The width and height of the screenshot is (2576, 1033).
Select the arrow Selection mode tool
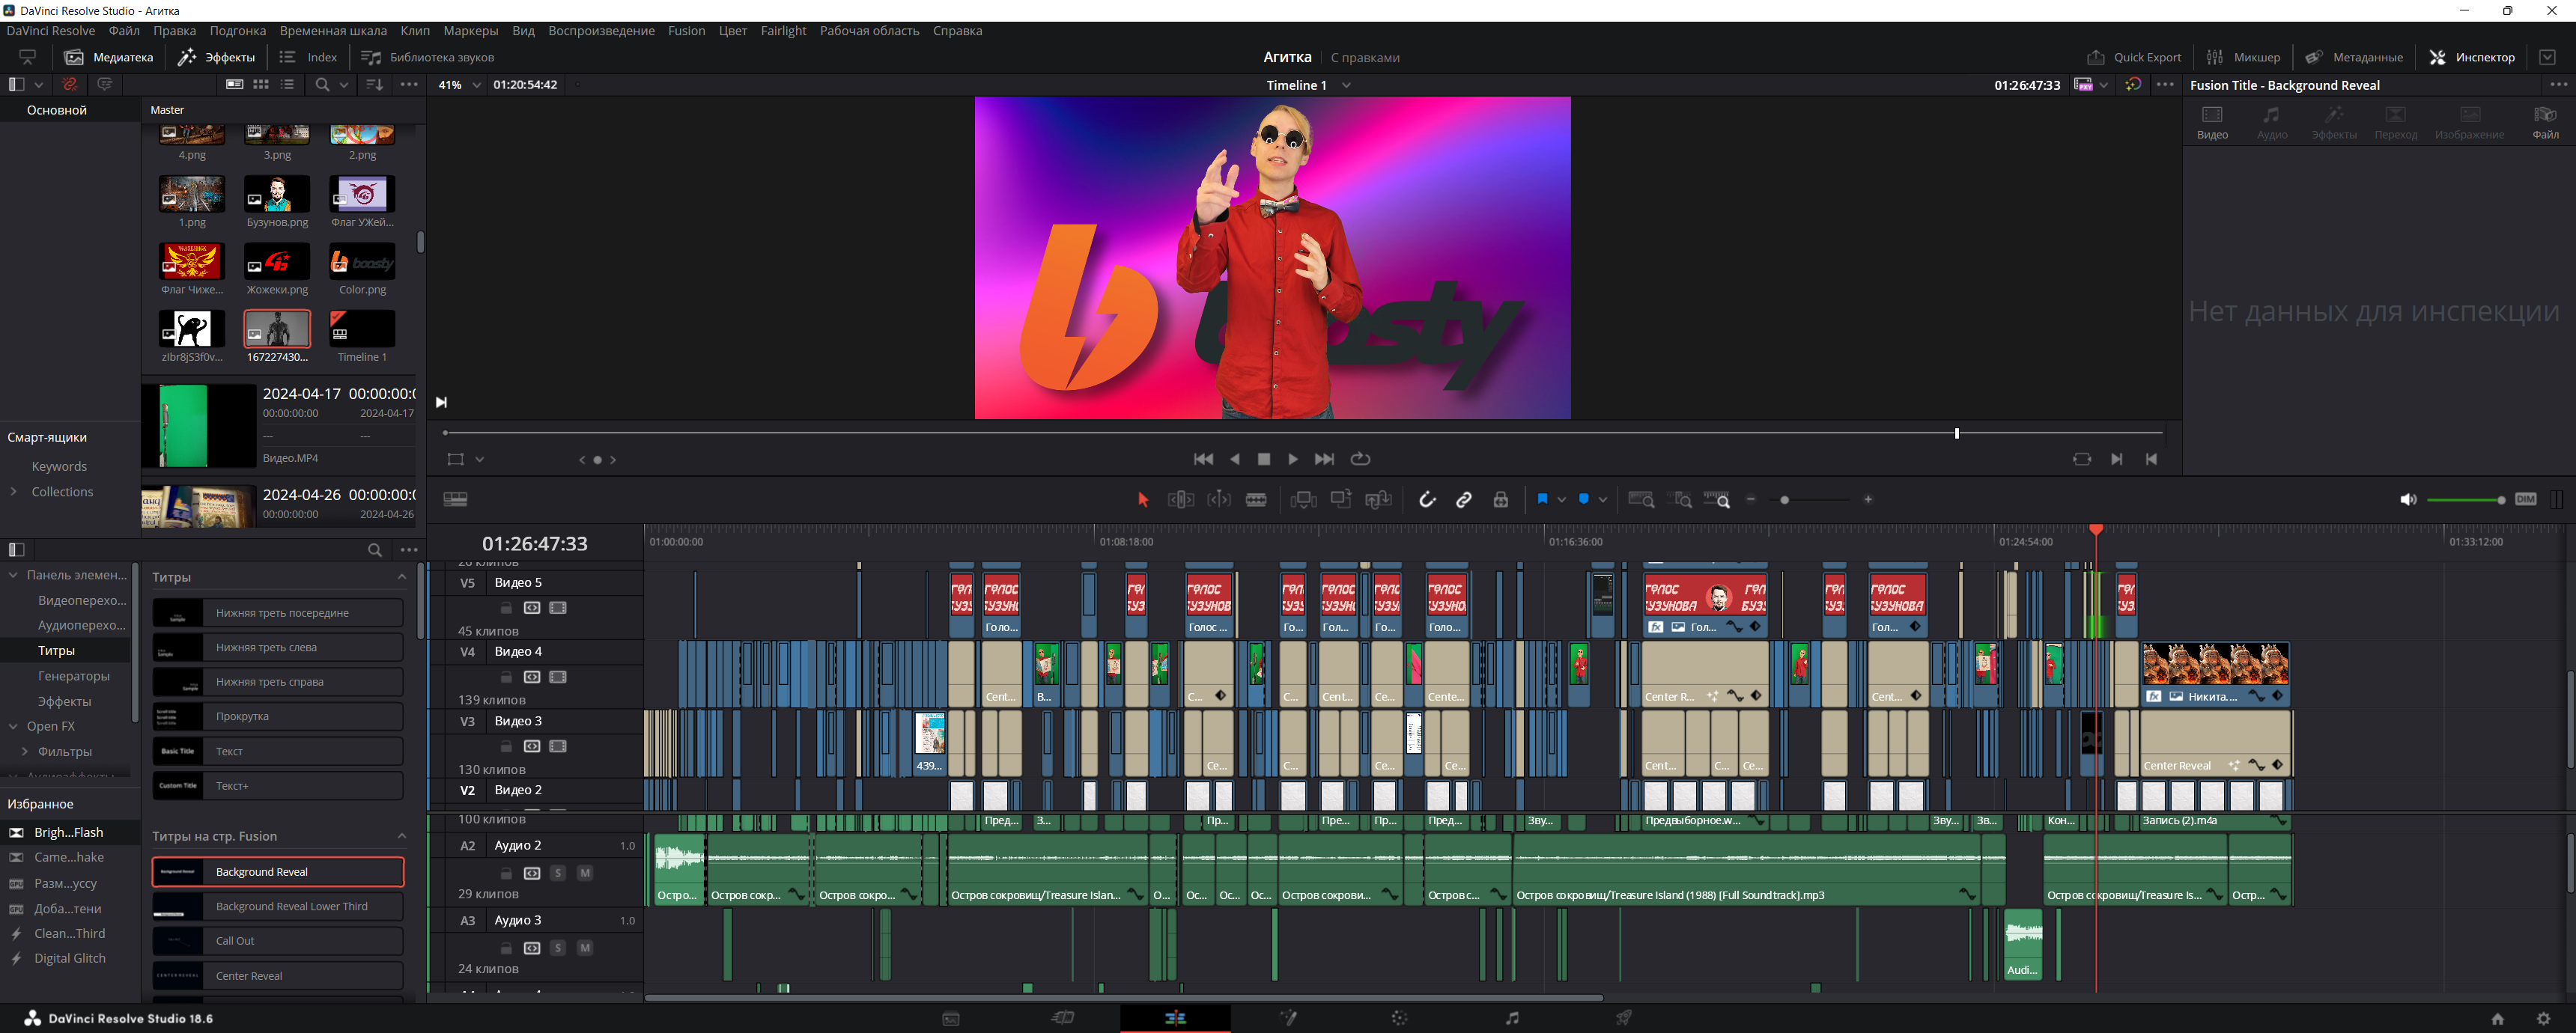(1143, 500)
